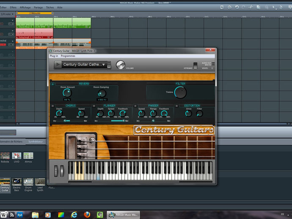Click the Flanger Depth knob
The image size is (292, 219).
point(100,113)
